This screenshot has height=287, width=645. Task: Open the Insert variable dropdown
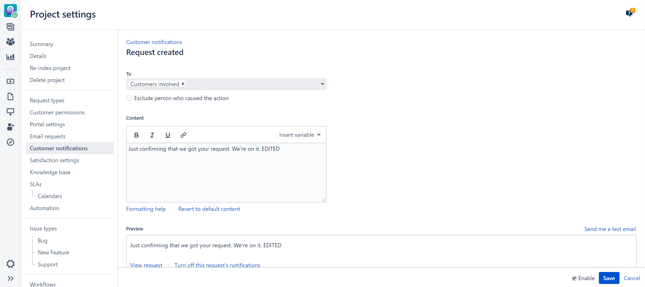tap(300, 135)
